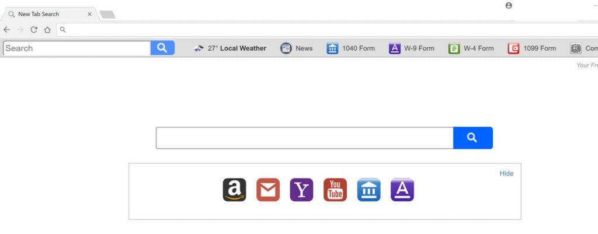Reload the page
The image size is (598, 234).
pyautogui.click(x=33, y=30)
